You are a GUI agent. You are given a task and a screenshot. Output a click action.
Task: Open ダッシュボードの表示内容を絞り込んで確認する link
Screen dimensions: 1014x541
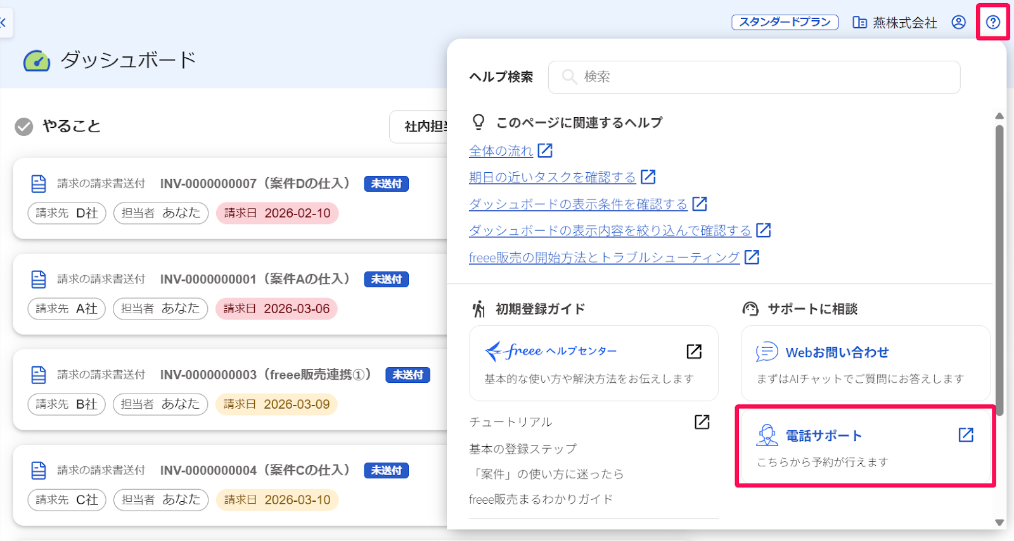pos(610,230)
